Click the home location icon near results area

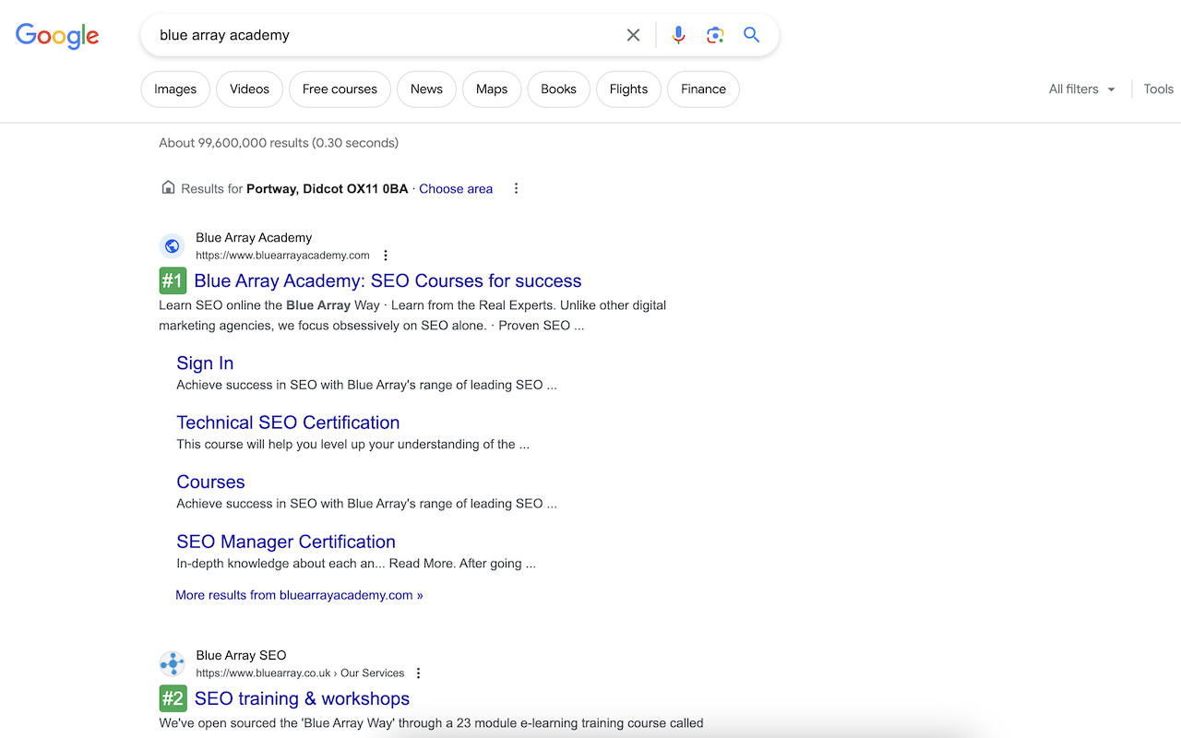[168, 187]
